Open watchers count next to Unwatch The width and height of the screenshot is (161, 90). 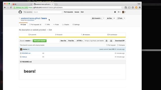pyautogui.click(x=104, y=18)
